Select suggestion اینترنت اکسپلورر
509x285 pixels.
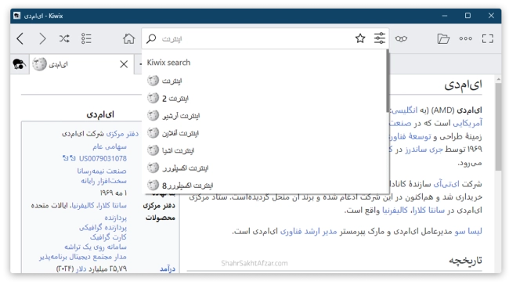[265, 168]
